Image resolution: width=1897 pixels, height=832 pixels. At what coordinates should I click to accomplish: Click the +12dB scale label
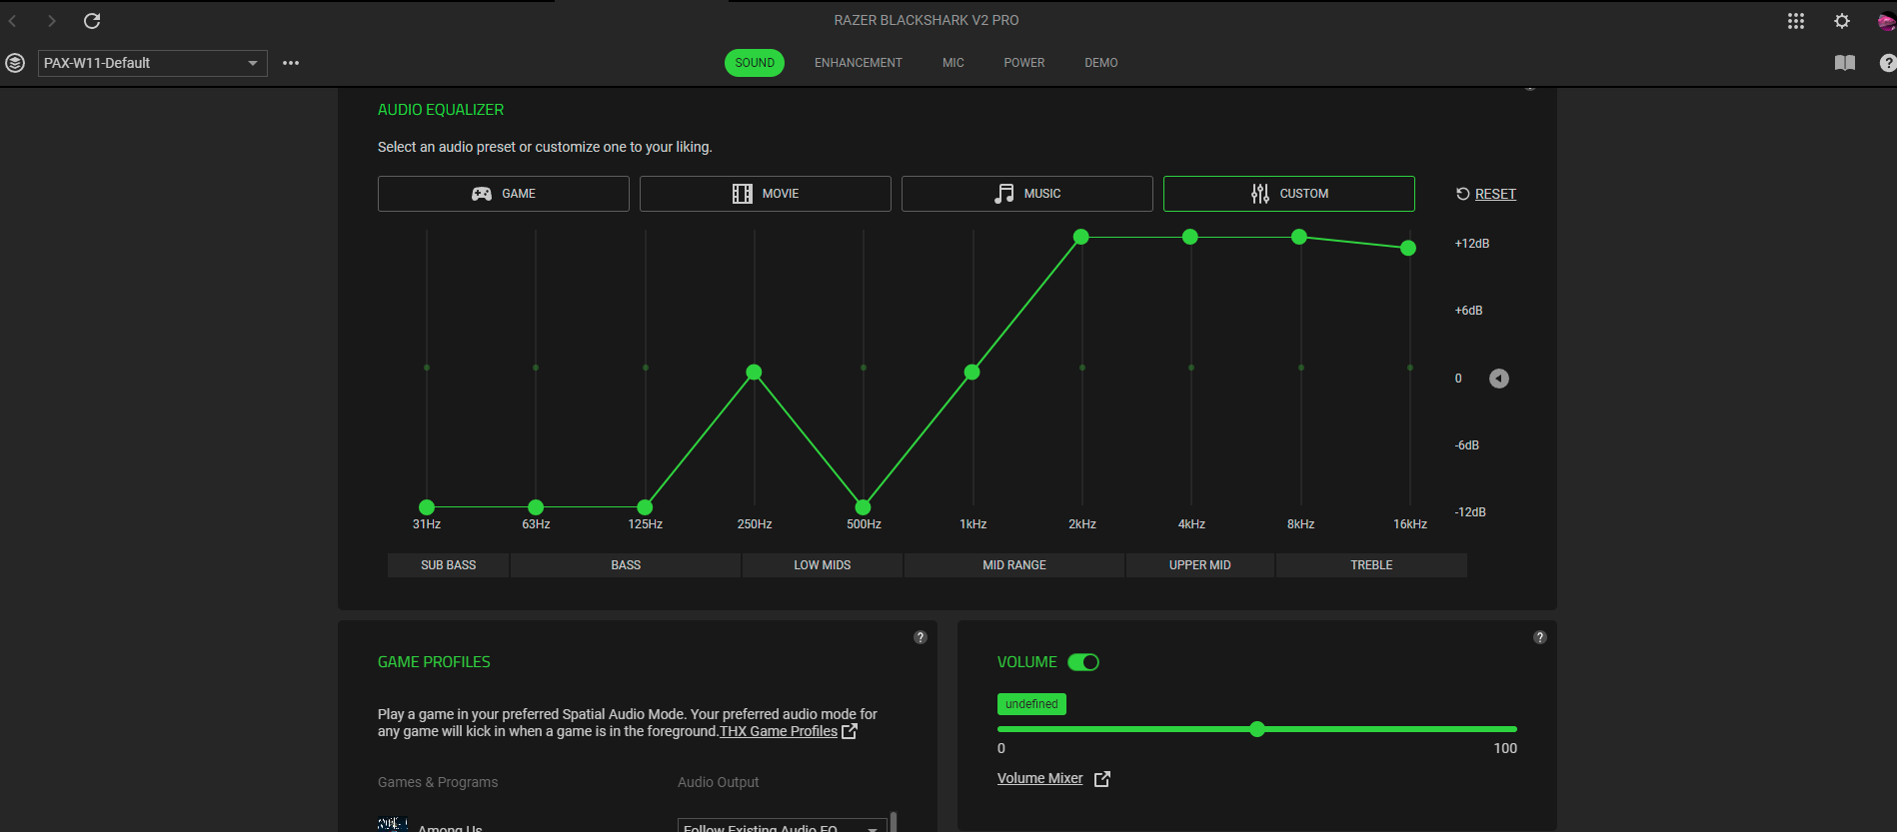[1472, 244]
